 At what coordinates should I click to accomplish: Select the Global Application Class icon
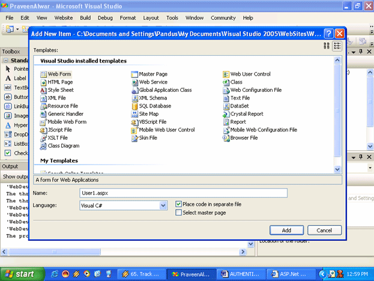(x=134, y=90)
